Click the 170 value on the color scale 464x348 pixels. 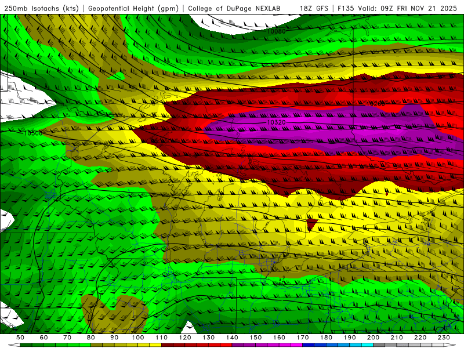tap(302, 338)
